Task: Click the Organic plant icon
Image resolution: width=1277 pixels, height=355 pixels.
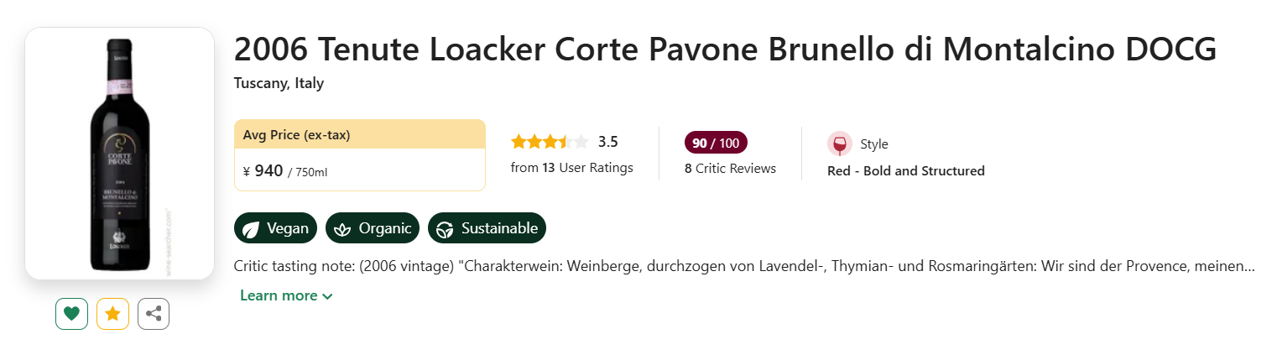Action: [x=342, y=228]
